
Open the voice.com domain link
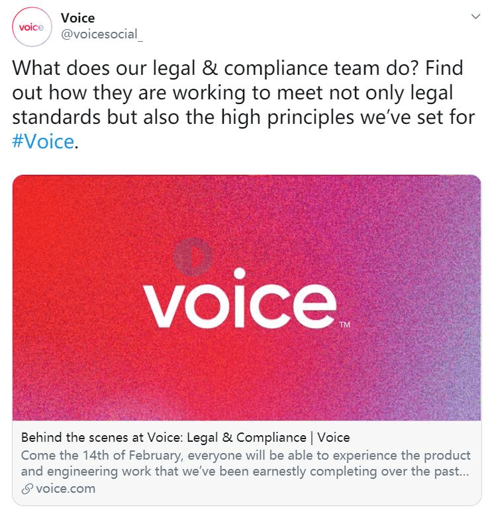(66, 489)
